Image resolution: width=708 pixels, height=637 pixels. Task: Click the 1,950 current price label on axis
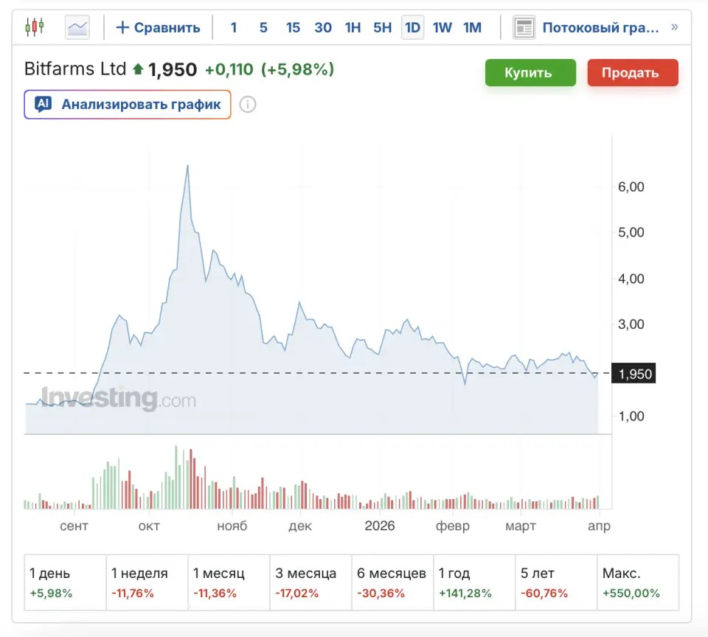(x=633, y=374)
